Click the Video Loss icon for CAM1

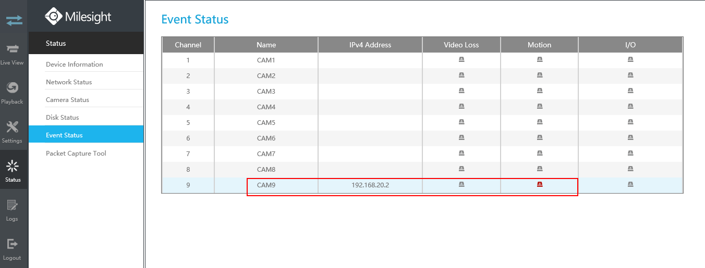click(461, 60)
